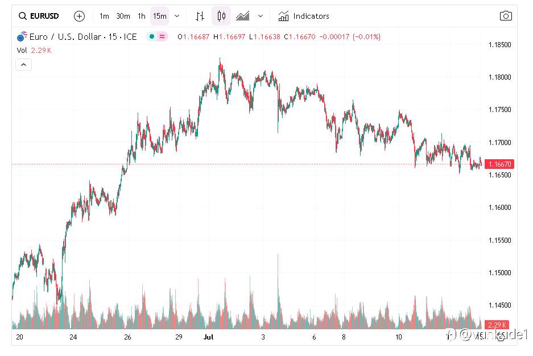Viewport: 533px width, 356px height.
Task: Click the 1.16000 price axis label
Action: [499, 208]
